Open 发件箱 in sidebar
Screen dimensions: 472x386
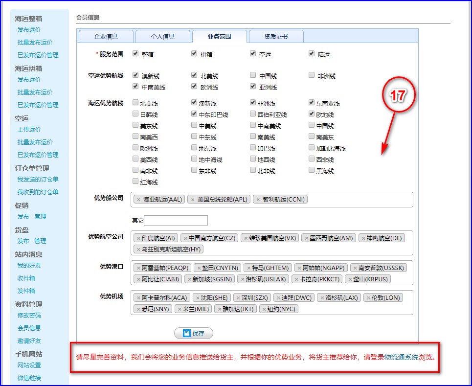pos(26,291)
